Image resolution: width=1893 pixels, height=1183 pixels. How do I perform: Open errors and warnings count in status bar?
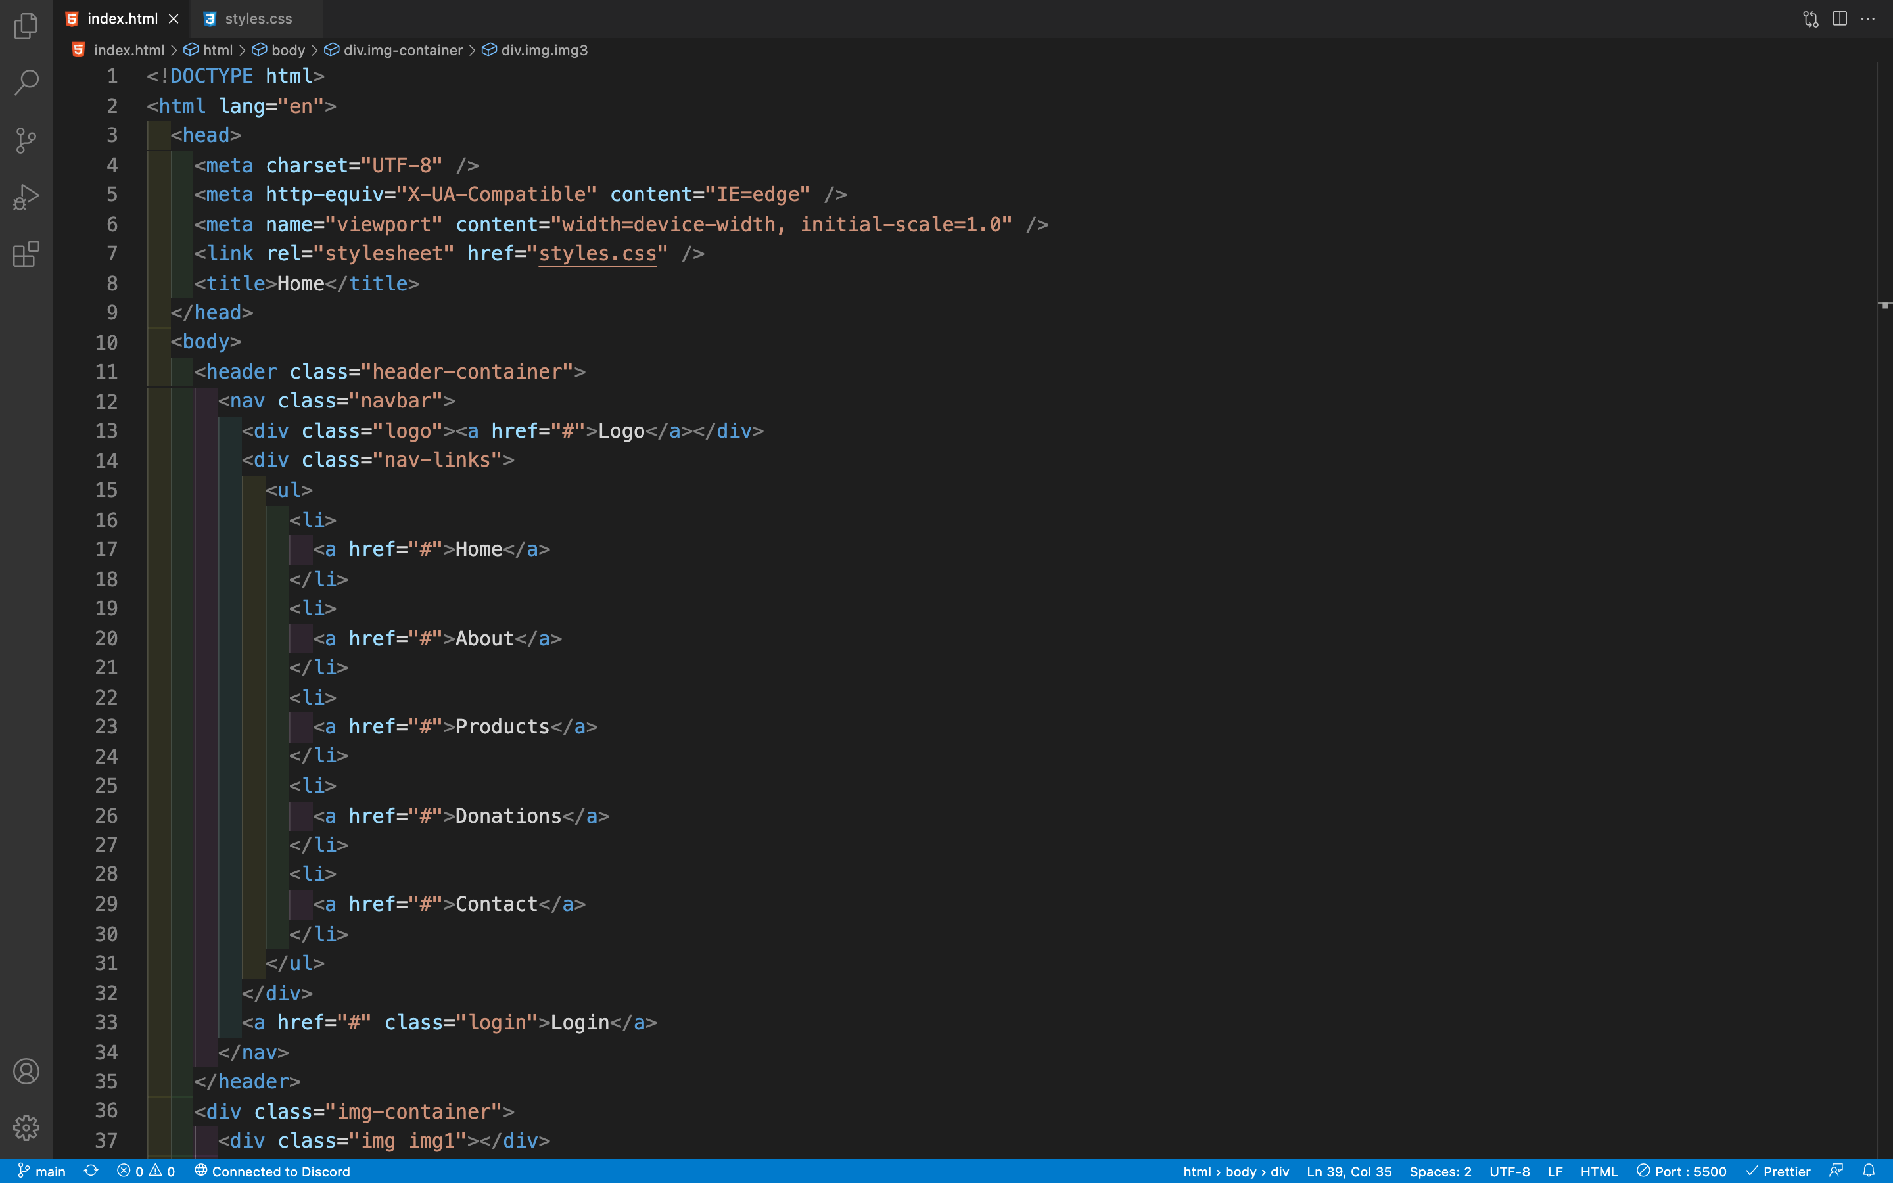(x=145, y=1171)
